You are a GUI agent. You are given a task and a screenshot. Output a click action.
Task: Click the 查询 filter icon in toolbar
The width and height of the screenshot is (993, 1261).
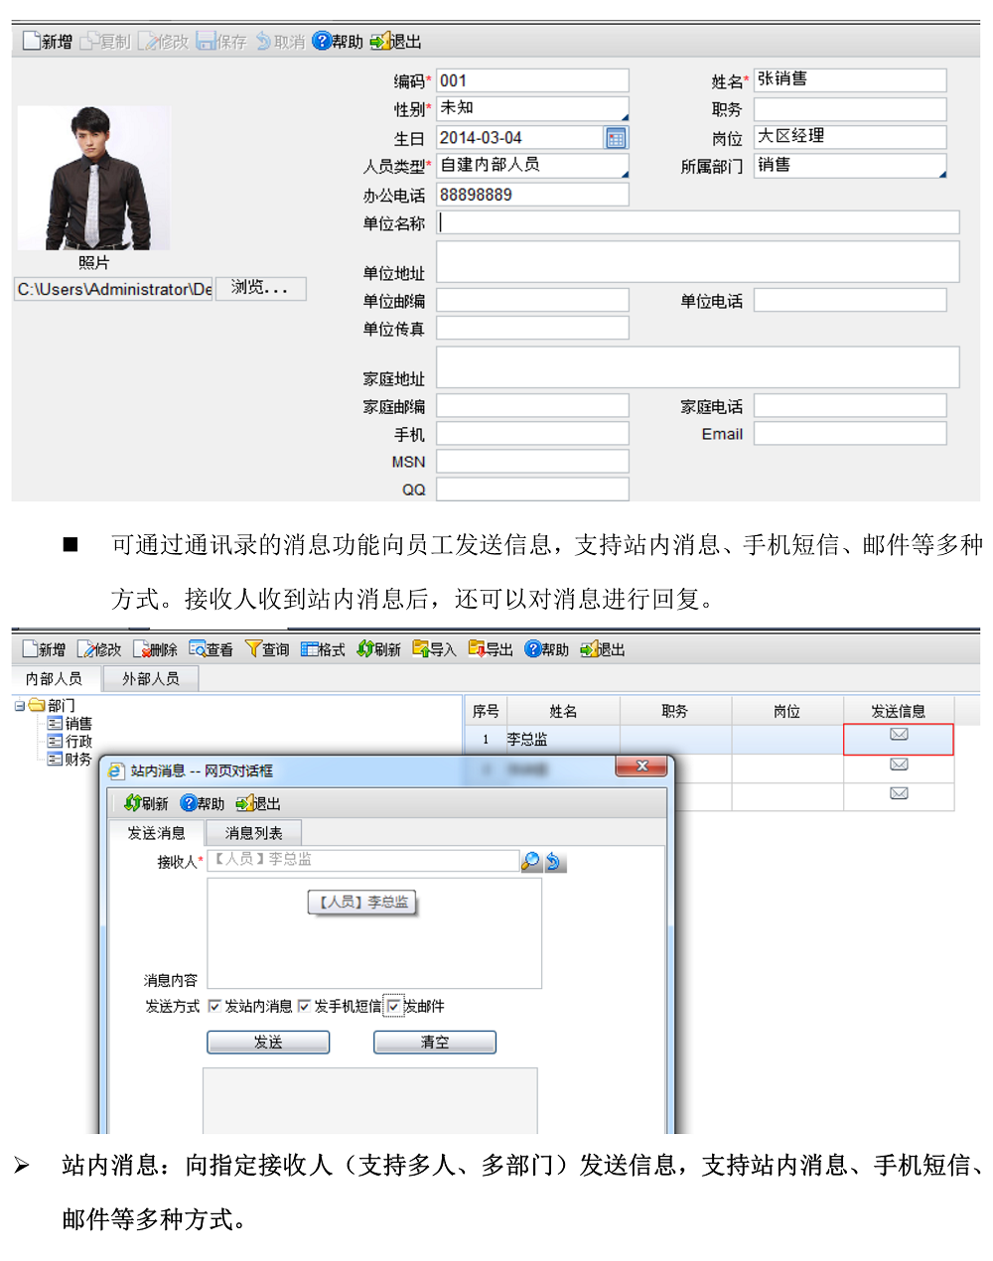tap(253, 649)
